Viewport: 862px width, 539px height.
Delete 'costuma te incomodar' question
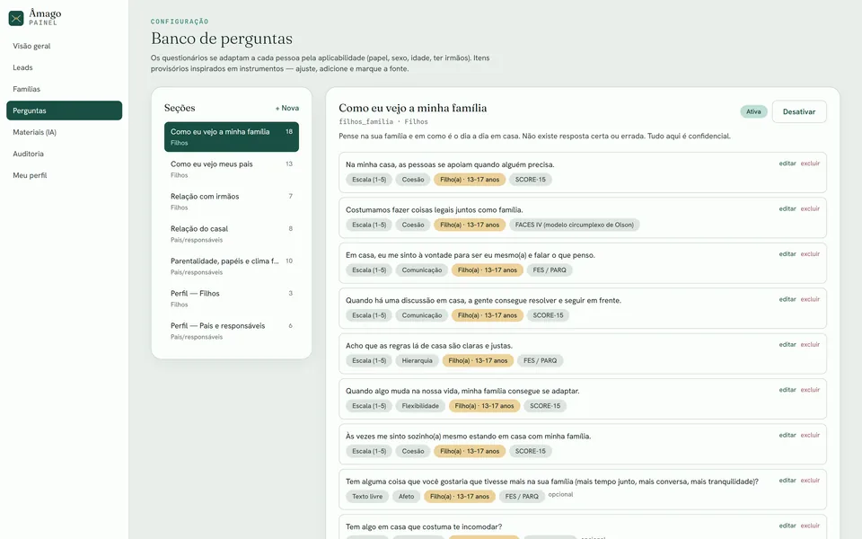pos(810,526)
